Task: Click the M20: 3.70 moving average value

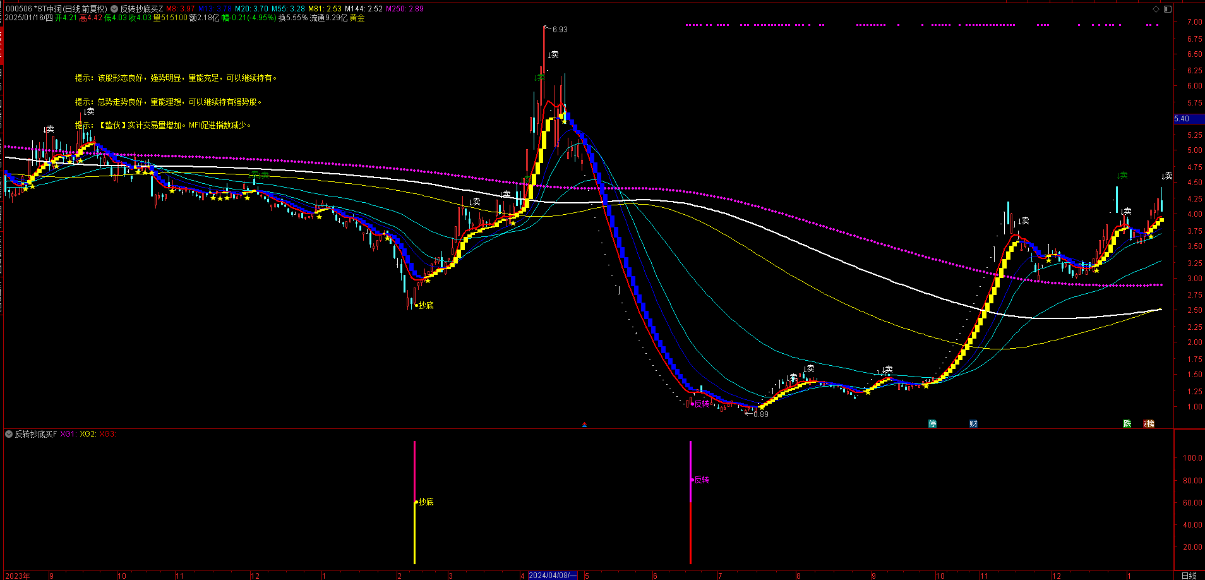Action: (x=251, y=9)
